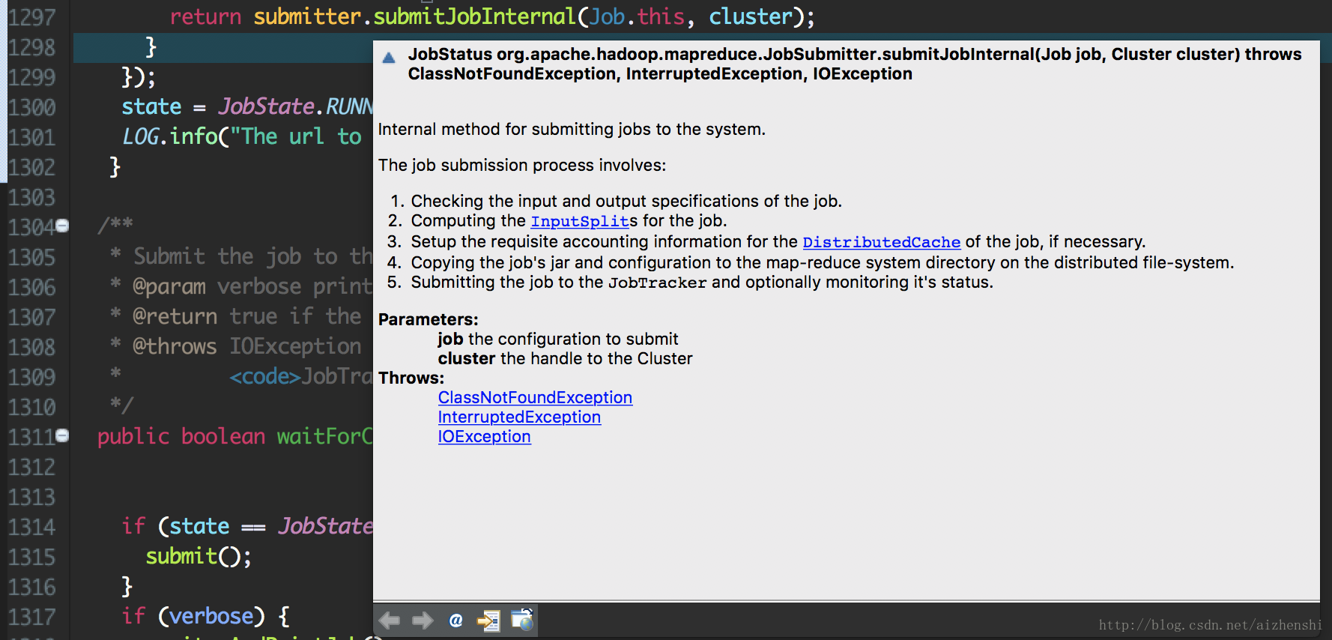The height and width of the screenshot is (640, 1332).
Task: Click 'Internal method for submitting jobs' description
Action: pos(572,129)
